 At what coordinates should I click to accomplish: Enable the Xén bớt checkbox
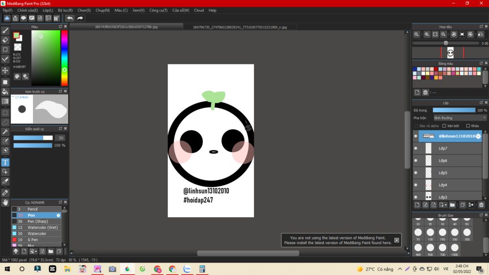(444, 126)
